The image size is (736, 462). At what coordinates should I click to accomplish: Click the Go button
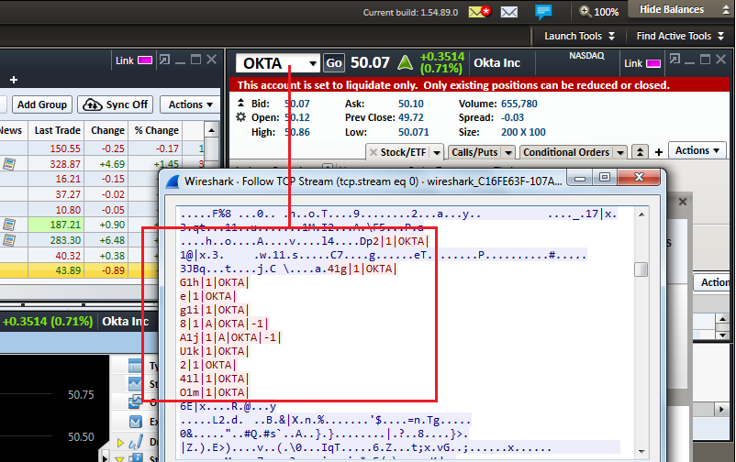(x=334, y=63)
